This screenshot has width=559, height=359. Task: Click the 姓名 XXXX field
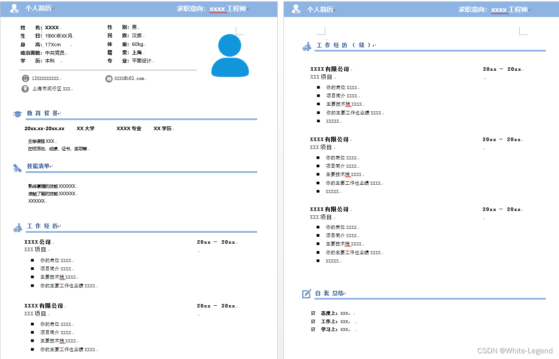click(40, 28)
